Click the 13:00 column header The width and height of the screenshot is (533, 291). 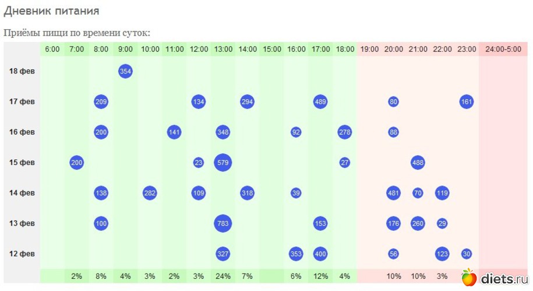coord(223,49)
